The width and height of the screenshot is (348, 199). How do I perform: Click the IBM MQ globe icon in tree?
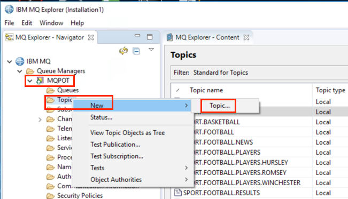(x=20, y=61)
